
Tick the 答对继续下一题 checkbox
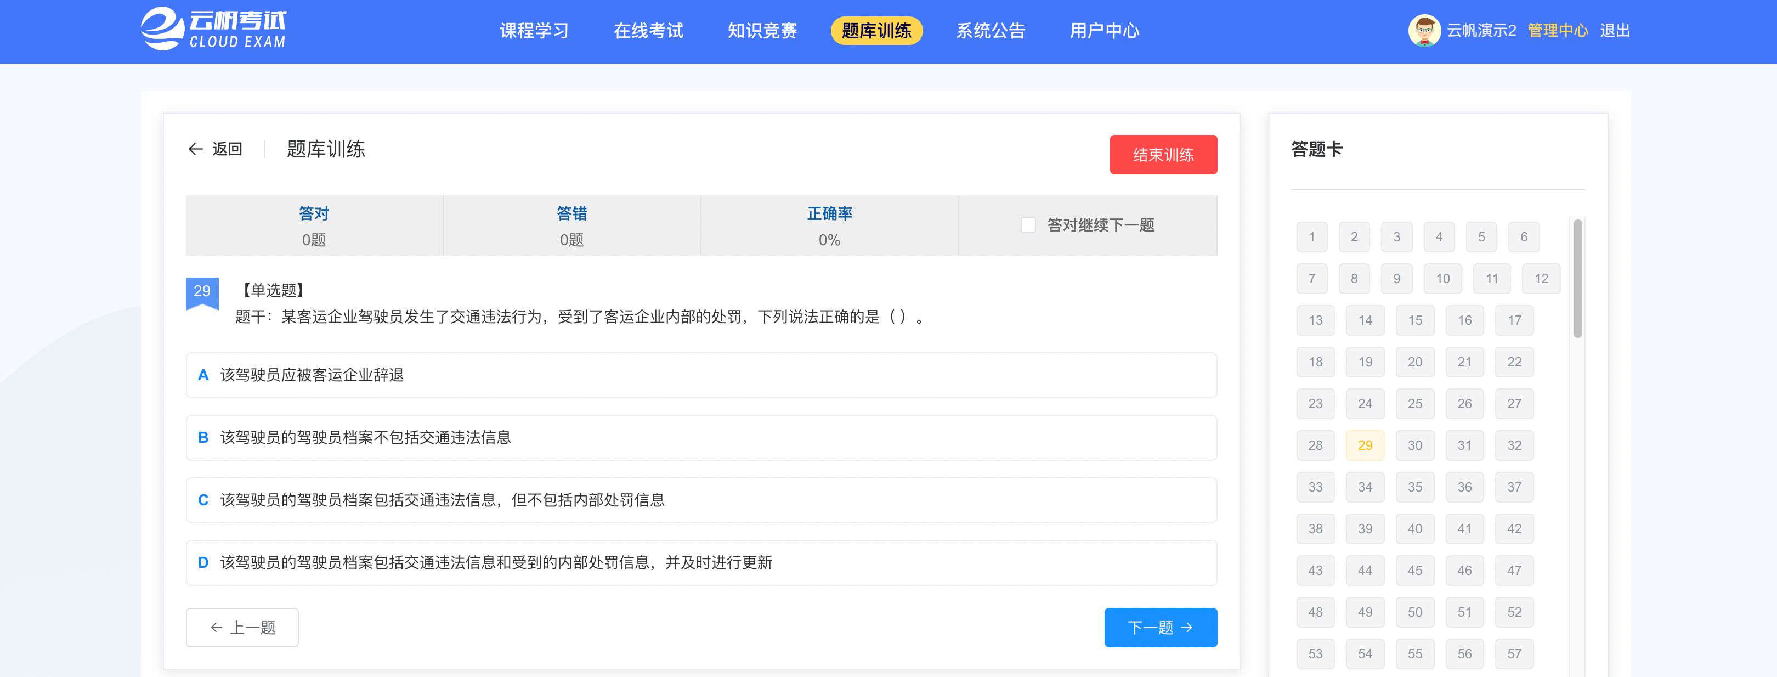[1028, 225]
